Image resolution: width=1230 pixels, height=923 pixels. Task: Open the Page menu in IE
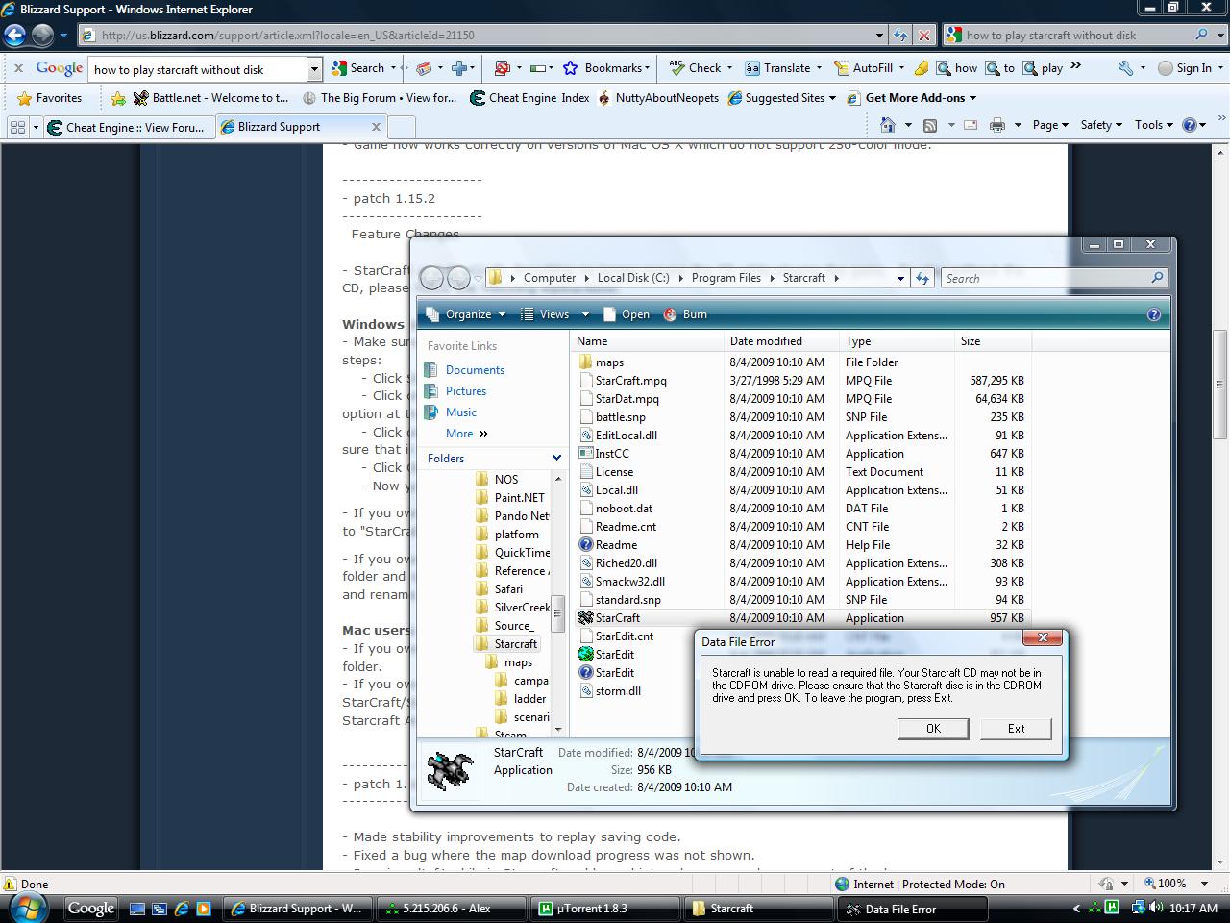tap(1050, 125)
